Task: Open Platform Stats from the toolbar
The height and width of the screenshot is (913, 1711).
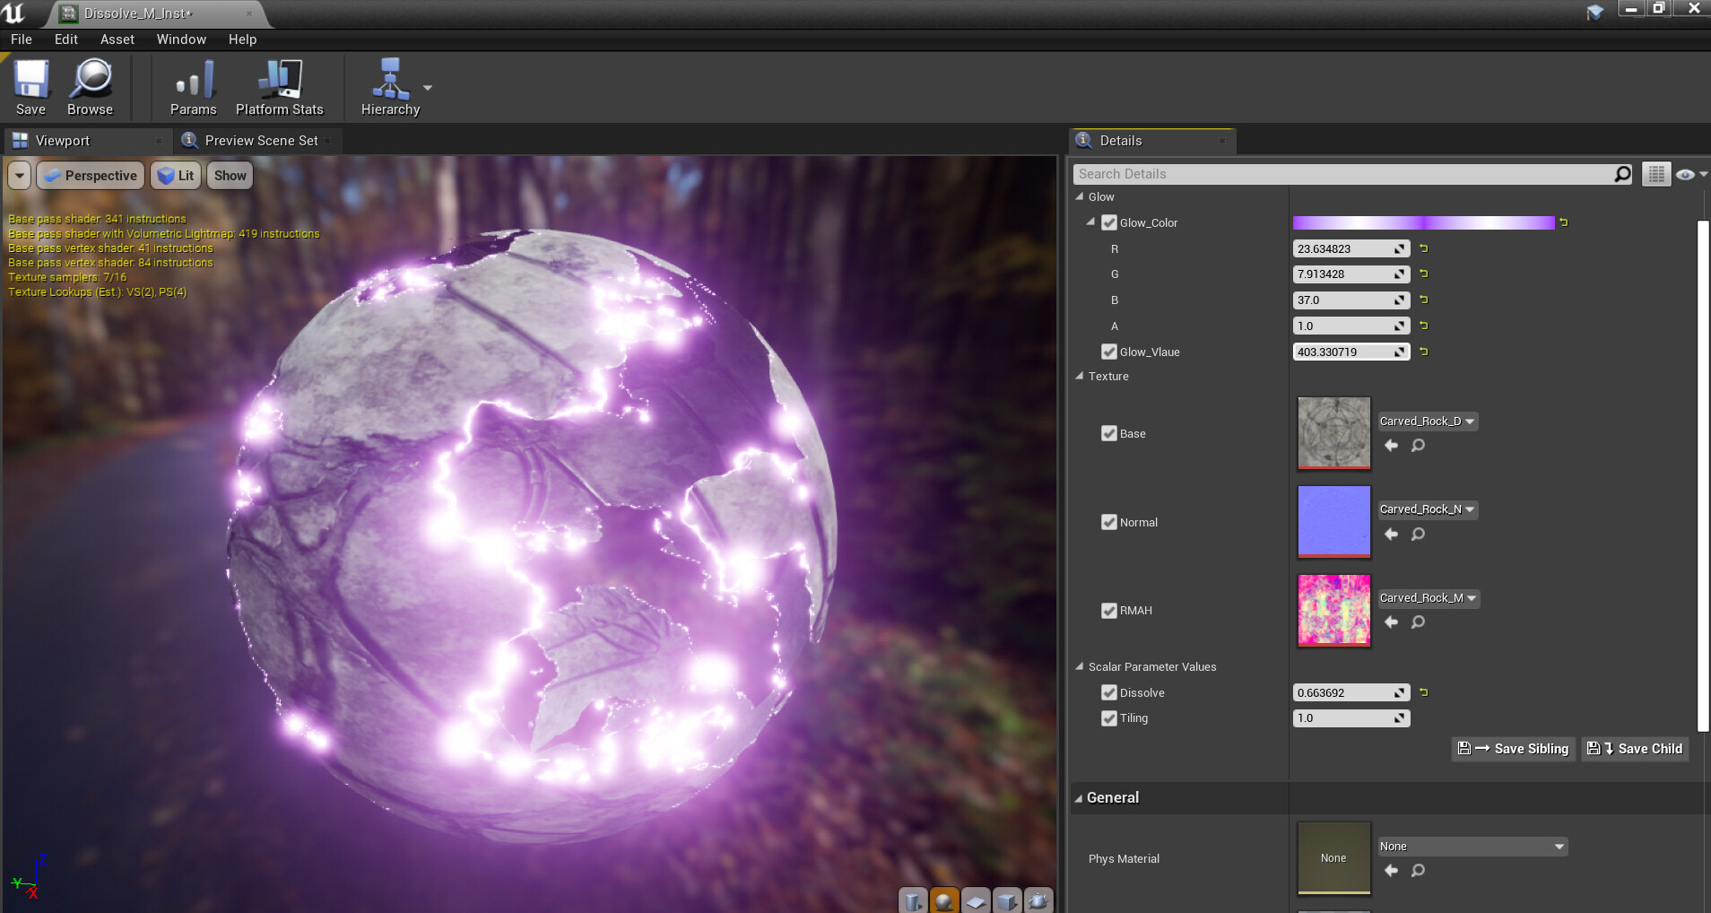Action: [279, 85]
